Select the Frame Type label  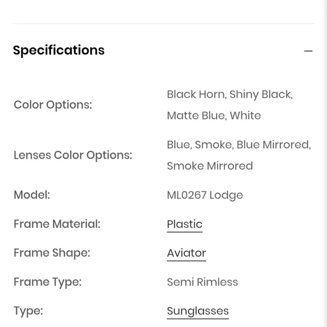[x=47, y=282]
